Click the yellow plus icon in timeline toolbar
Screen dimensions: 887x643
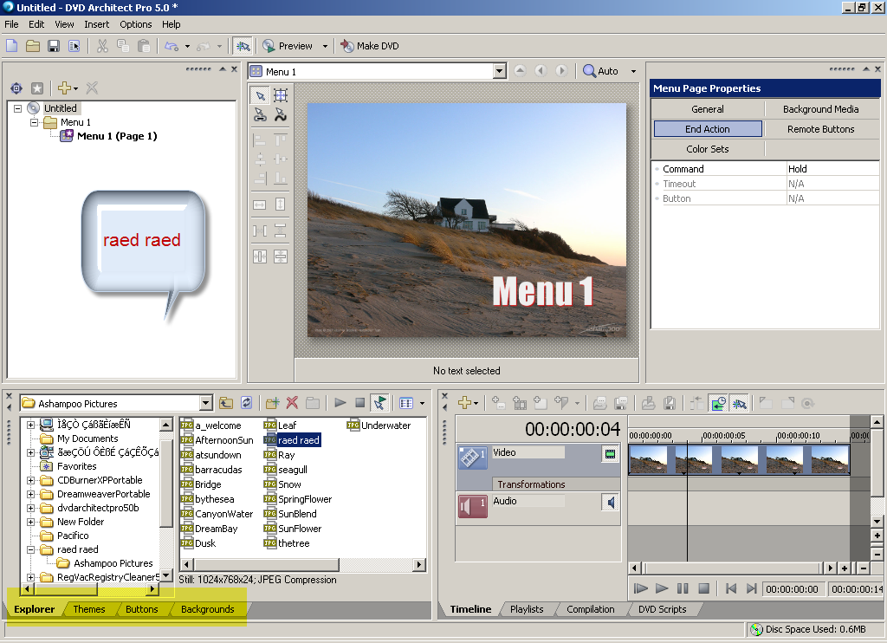[464, 403]
